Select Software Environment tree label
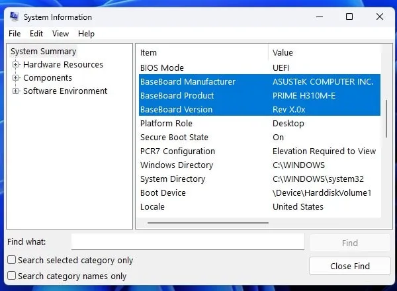Viewport: 397px width, 291px height. [65, 91]
